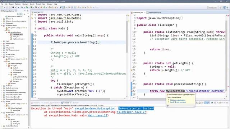Click the Open Perspective icon beside Quick Access
230x129 pixels.
220,7
